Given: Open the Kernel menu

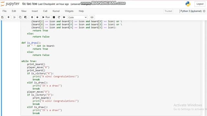Looking at the screenshot, I should [56, 11].
